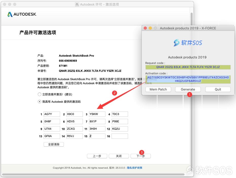
Task: Click the 申请号 value starting with QN4R
Action: pyautogui.click(x=90, y=71)
